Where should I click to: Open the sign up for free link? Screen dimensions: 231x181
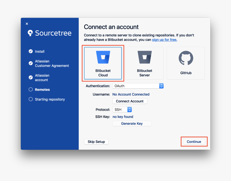click(x=164, y=39)
